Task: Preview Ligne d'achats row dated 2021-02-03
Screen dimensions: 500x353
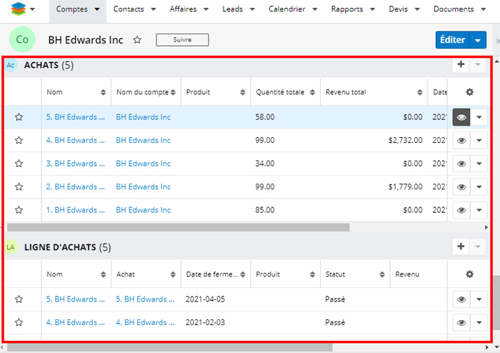Action: point(461,323)
